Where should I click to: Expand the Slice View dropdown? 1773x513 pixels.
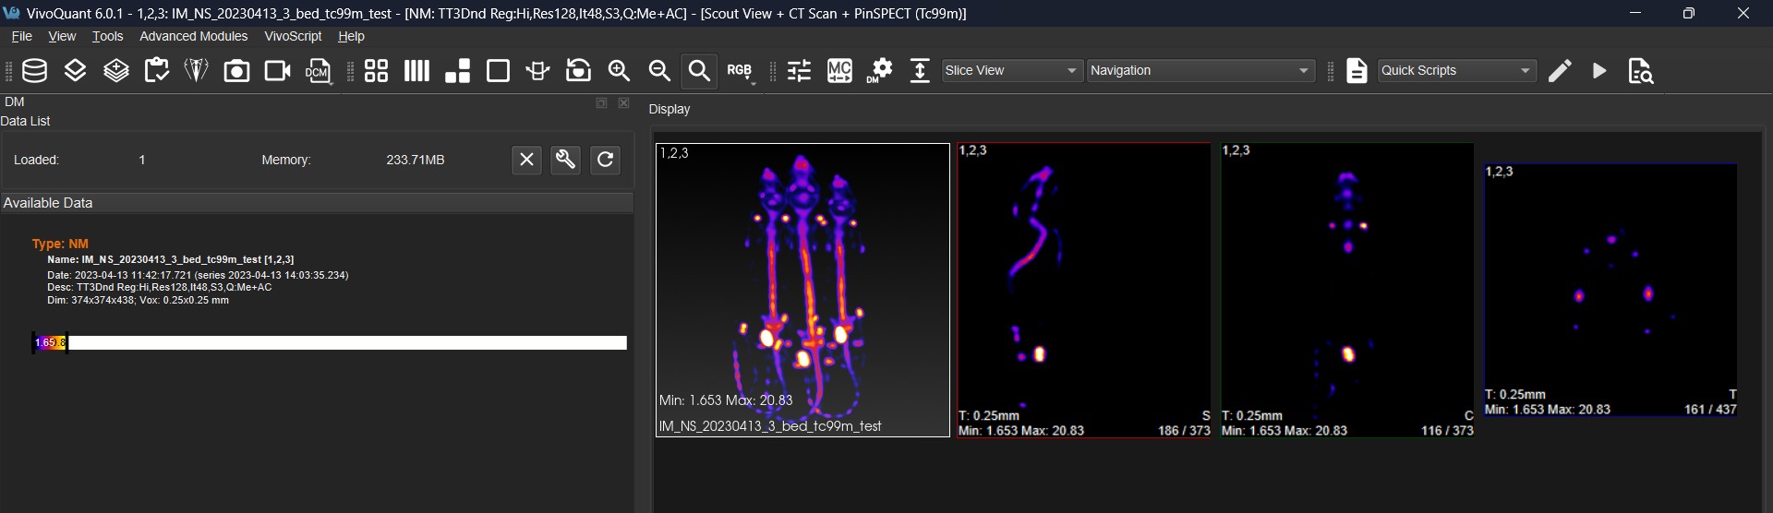[x=1012, y=71]
